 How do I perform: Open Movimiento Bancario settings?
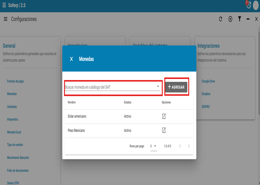(18, 158)
